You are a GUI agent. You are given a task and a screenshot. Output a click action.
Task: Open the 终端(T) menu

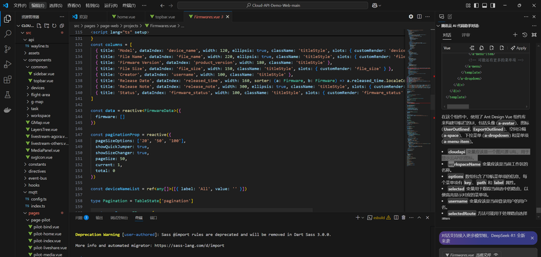129,5
